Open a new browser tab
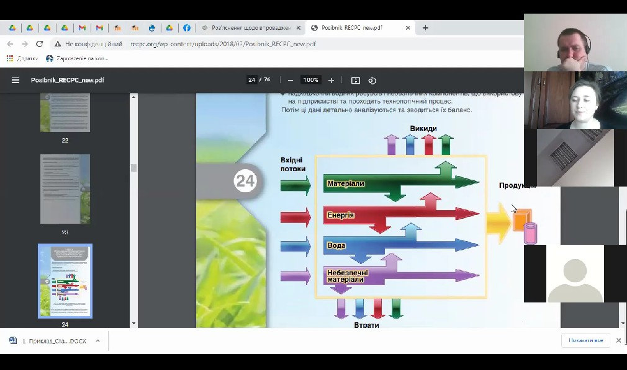627x370 pixels. coord(425,28)
